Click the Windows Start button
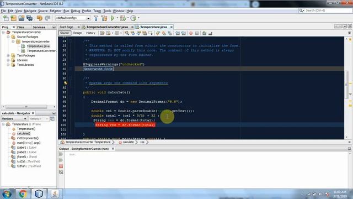Image resolution: width=353 pixels, height=199 pixels. point(7,194)
